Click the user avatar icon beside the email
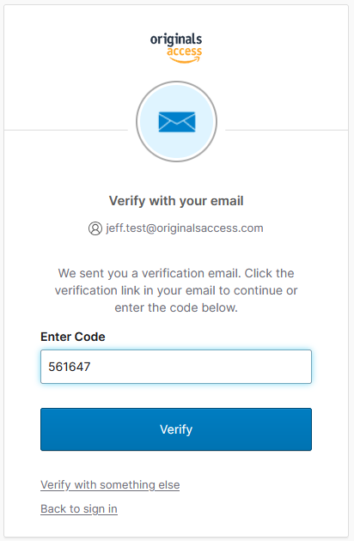This screenshot has width=354, height=541. coord(95,228)
